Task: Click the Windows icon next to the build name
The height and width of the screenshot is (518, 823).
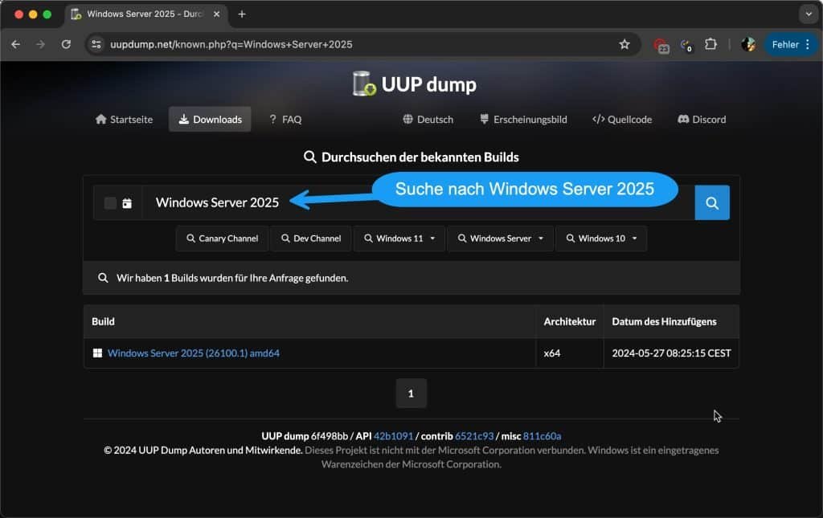Action: pyautogui.click(x=100, y=353)
